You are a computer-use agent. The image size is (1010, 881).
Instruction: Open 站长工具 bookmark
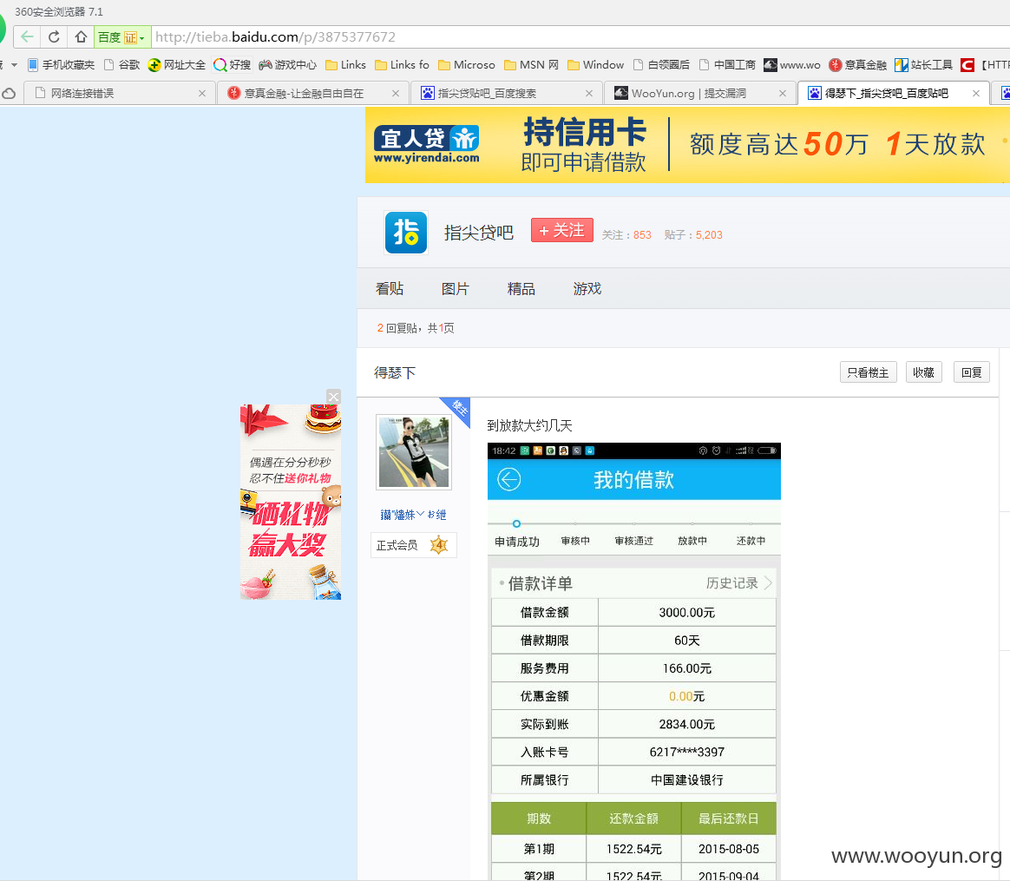[x=924, y=64]
